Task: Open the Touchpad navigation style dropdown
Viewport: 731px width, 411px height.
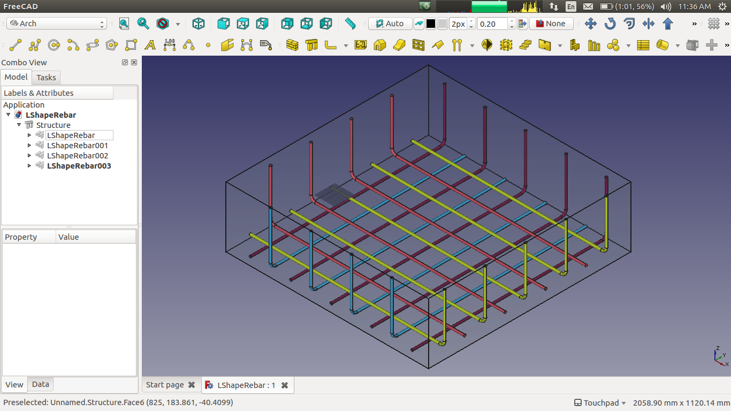Action: tap(600, 403)
